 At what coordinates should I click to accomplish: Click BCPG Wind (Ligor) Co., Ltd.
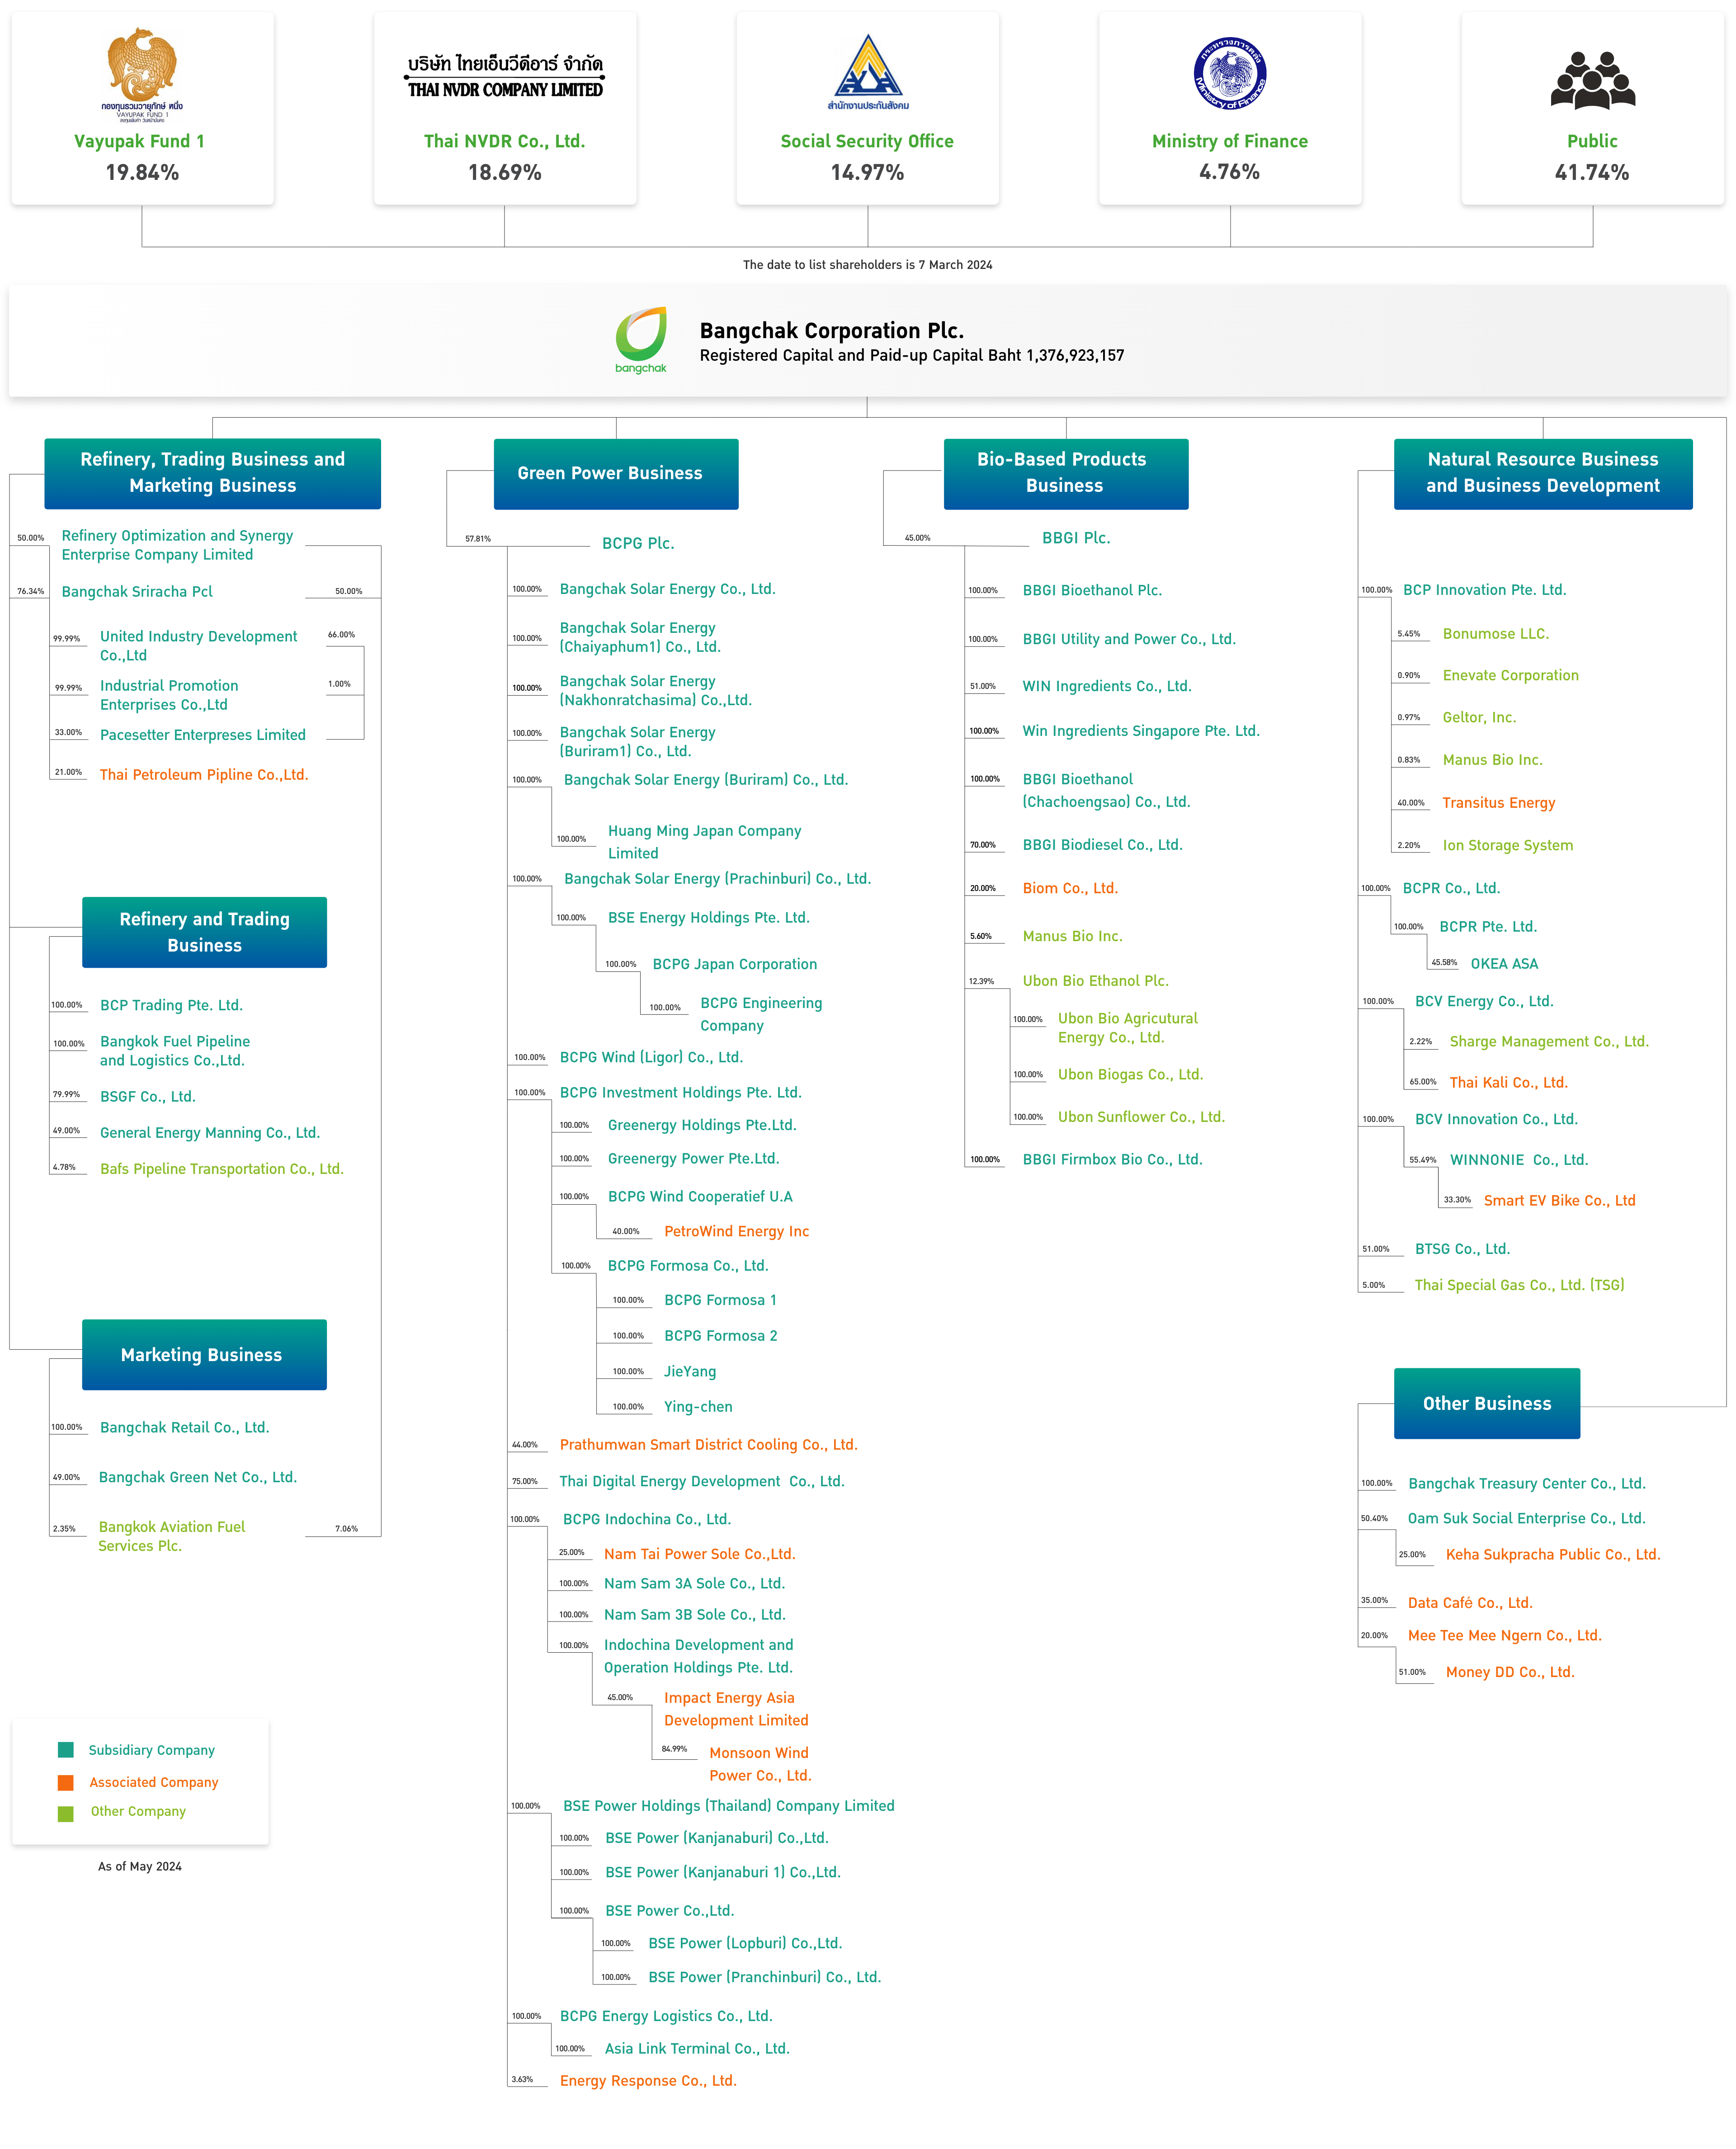(x=651, y=1057)
